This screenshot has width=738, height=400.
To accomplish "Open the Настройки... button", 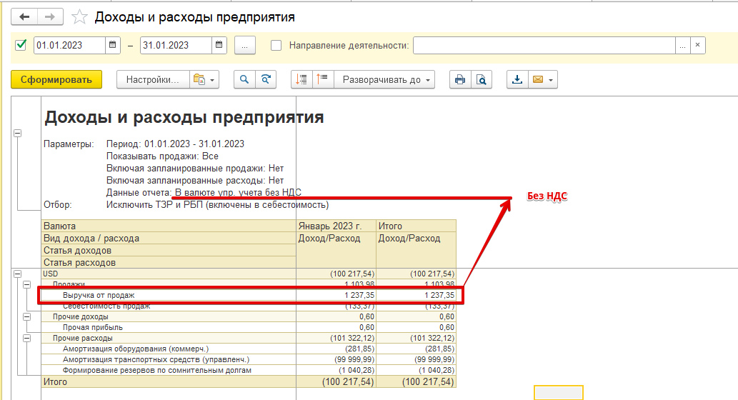I will pos(152,79).
